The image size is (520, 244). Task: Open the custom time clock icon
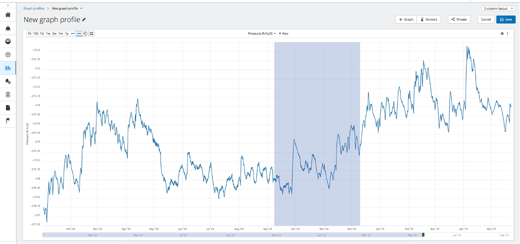(85, 33)
